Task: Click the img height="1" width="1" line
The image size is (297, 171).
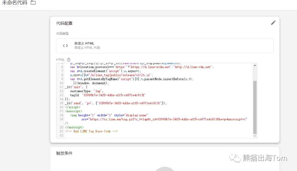Action: coord(109,115)
